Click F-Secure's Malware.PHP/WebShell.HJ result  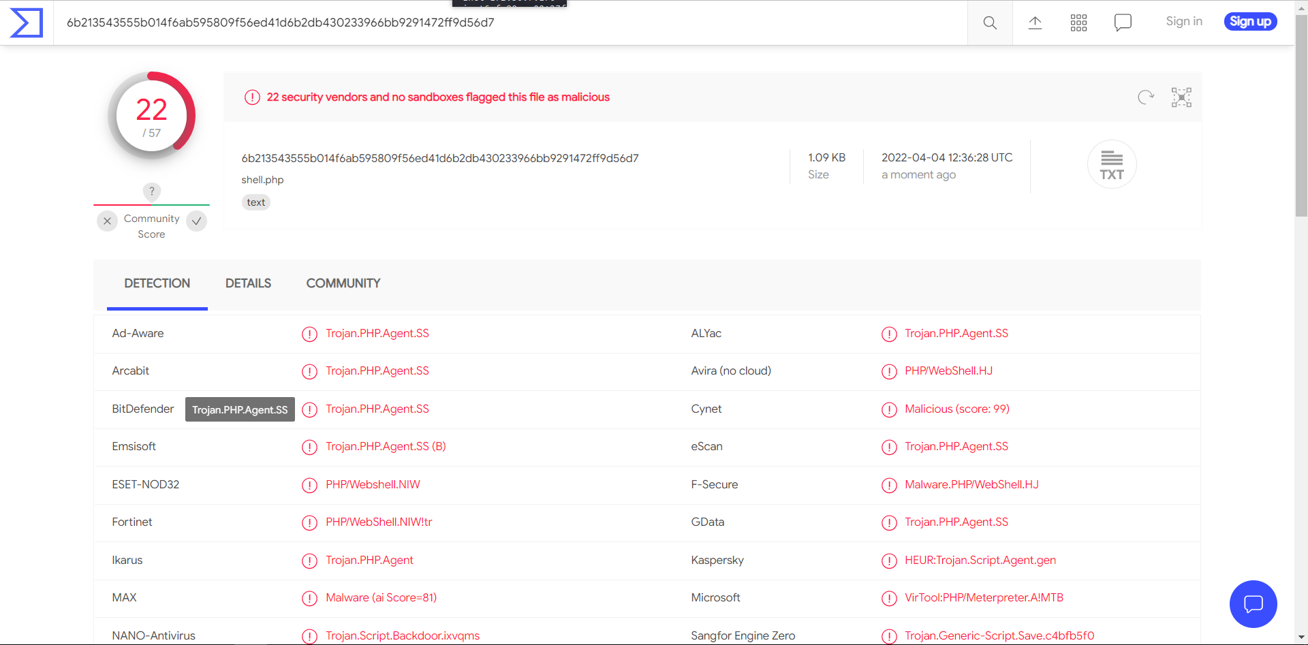(x=971, y=484)
